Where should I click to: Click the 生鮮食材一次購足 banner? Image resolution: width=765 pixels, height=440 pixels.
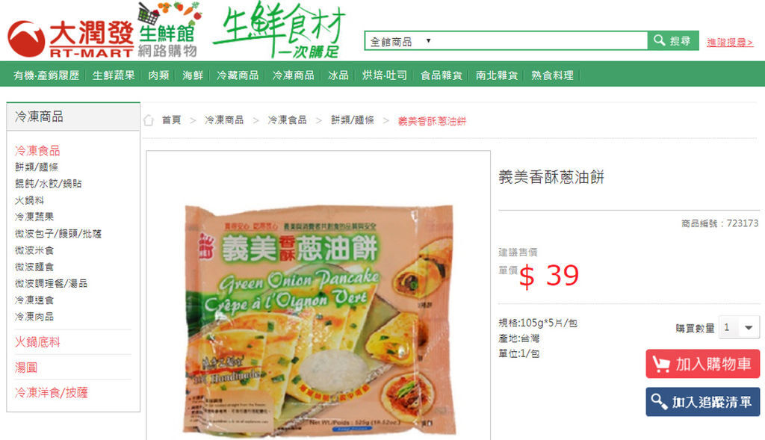point(279,30)
